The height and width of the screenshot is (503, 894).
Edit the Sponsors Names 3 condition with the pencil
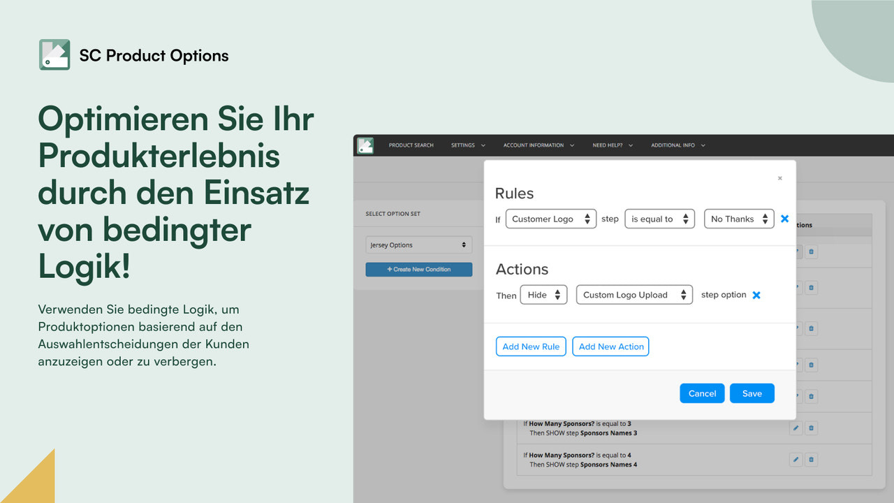click(x=796, y=428)
